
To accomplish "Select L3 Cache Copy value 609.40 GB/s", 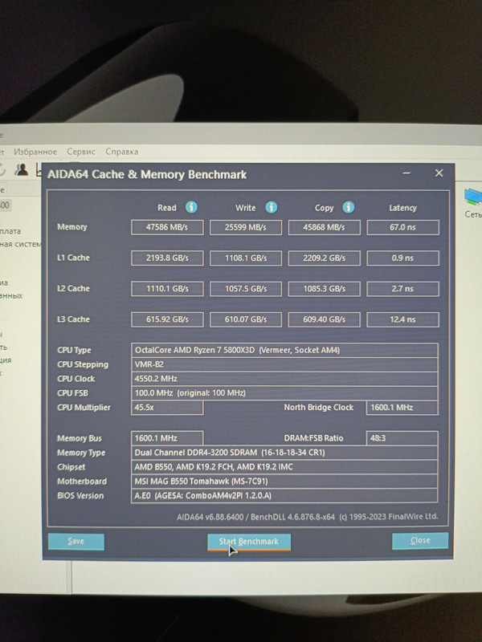I will click(x=325, y=319).
